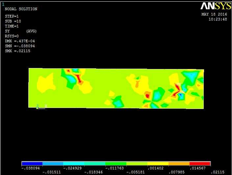
Task: Click the SMN =-.038094 value
Action: pos(20,46)
